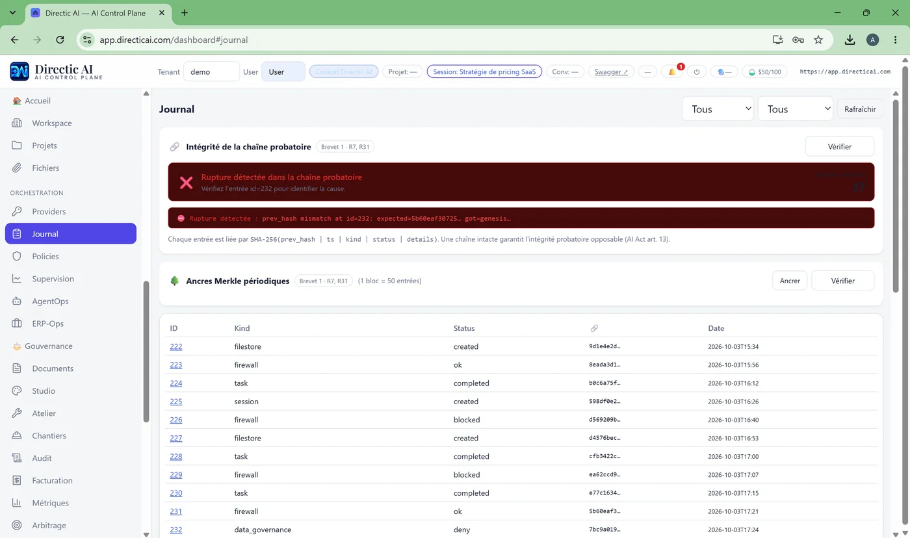This screenshot has width=910, height=538.
Task: Click the Tenant input field
Action: (x=211, y=71)
